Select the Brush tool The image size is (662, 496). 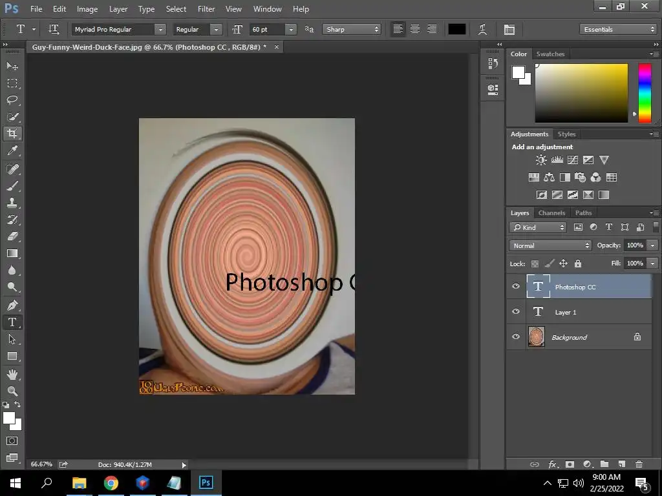pos(12,185)
